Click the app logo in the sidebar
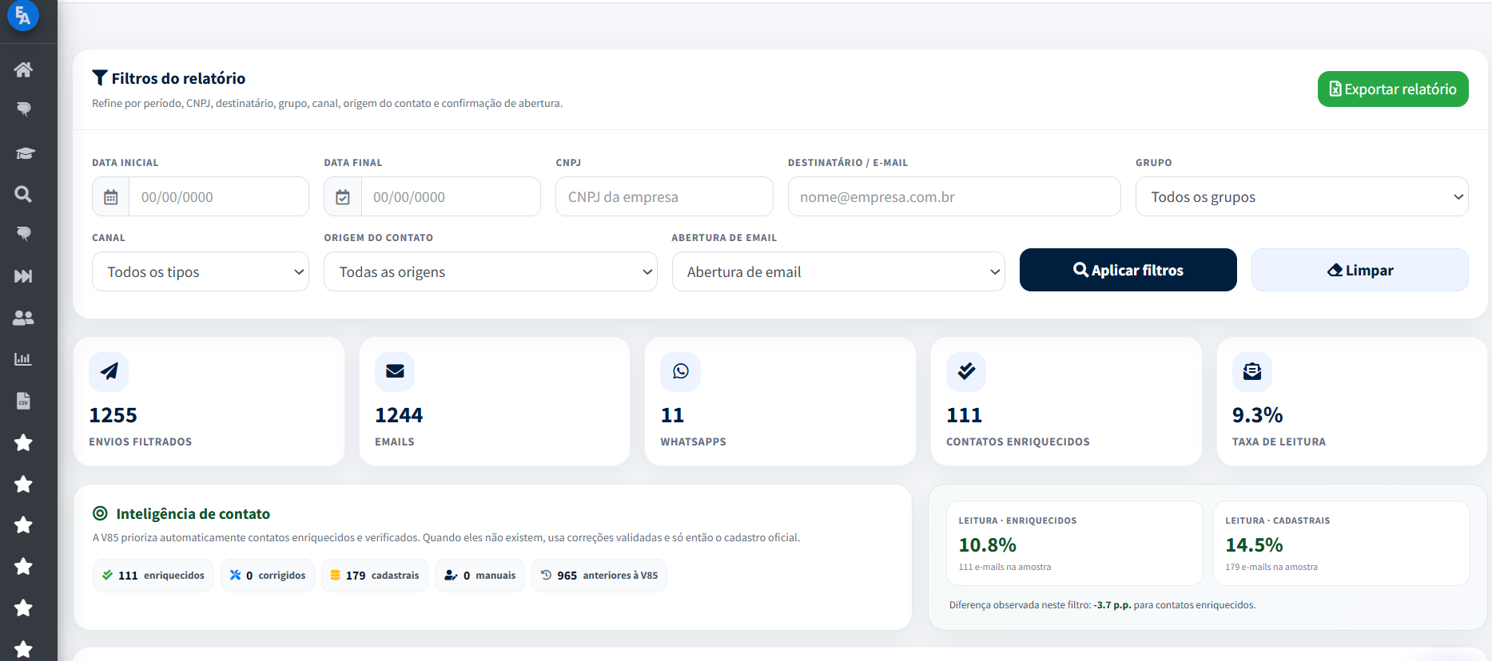The height and width of the screenshot is (661, 1492). tap(23, 15)
